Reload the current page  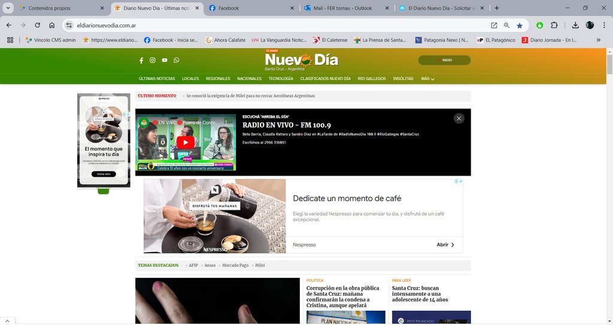pyautogui.click(x=38, y=25)
